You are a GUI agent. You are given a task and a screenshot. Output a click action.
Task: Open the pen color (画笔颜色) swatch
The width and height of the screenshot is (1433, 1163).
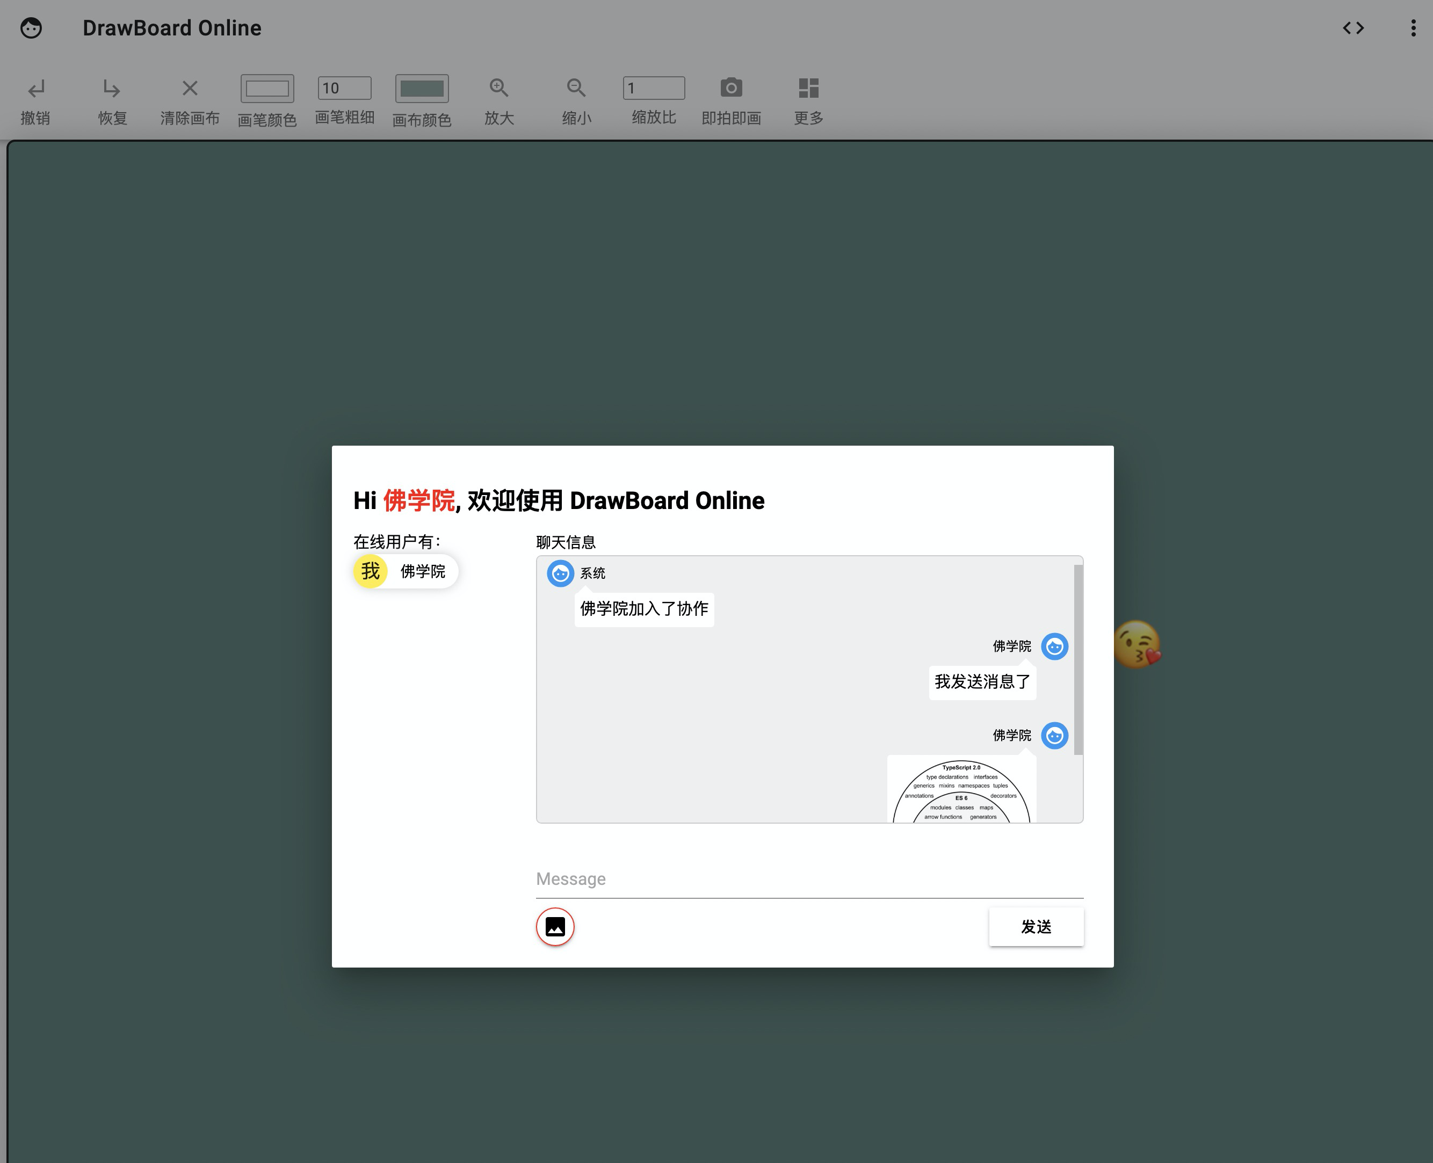(x=267, y=89)
